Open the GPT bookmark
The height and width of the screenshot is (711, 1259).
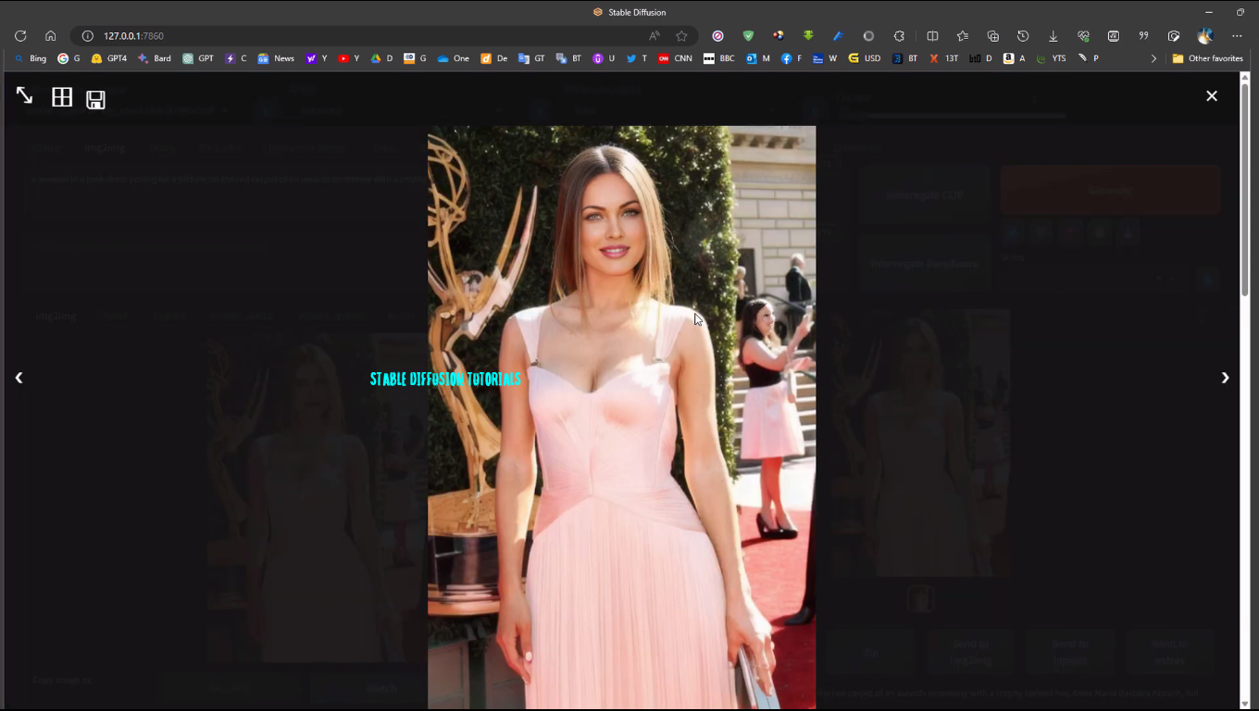point(198,58)
